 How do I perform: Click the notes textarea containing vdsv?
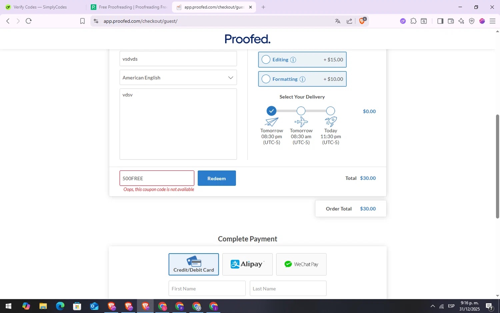[x=178, y=124]
